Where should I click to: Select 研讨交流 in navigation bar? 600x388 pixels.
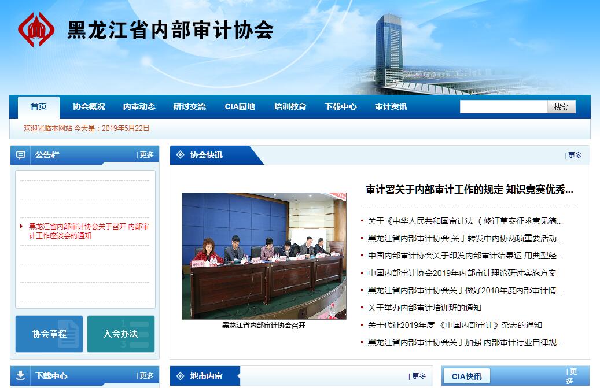coord(189,106)
